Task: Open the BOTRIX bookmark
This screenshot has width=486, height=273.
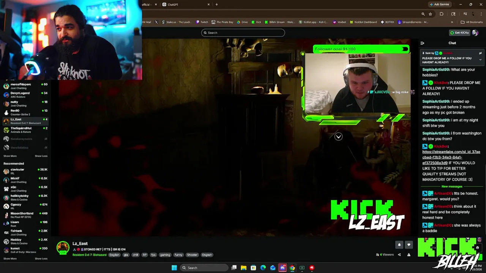Action: [x=387, y=22]
